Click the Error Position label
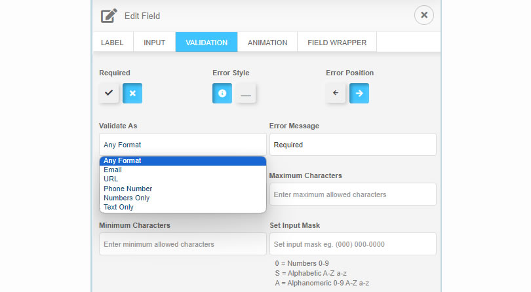This screenshot has height=292, width=531. point(350,73)
